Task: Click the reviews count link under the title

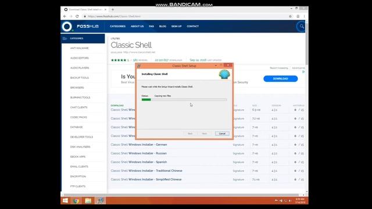Action: click(x=140, y=60)
